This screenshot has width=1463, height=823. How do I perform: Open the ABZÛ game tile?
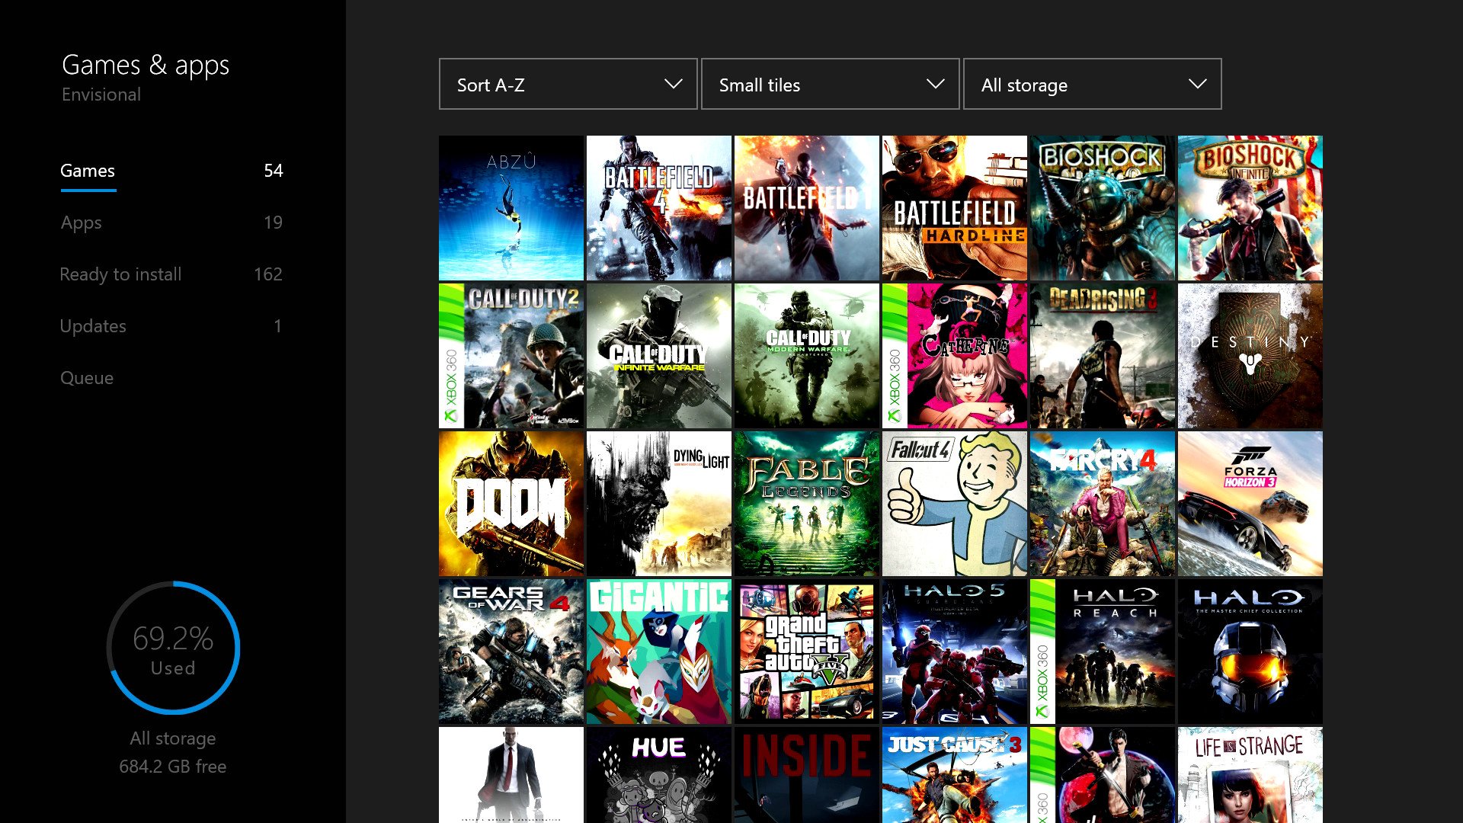tap(511, 207)
